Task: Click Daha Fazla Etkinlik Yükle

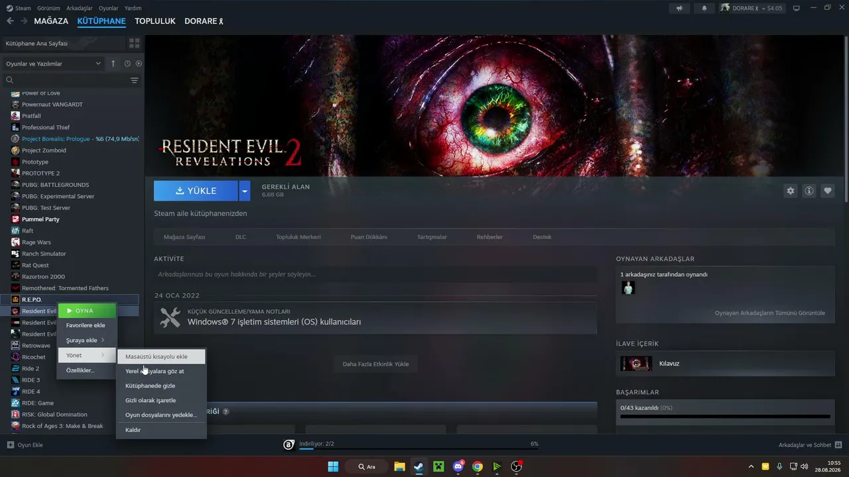Action: coord(375,364)
